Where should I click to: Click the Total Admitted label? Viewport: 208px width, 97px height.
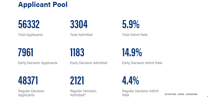[x=81, y=35]
